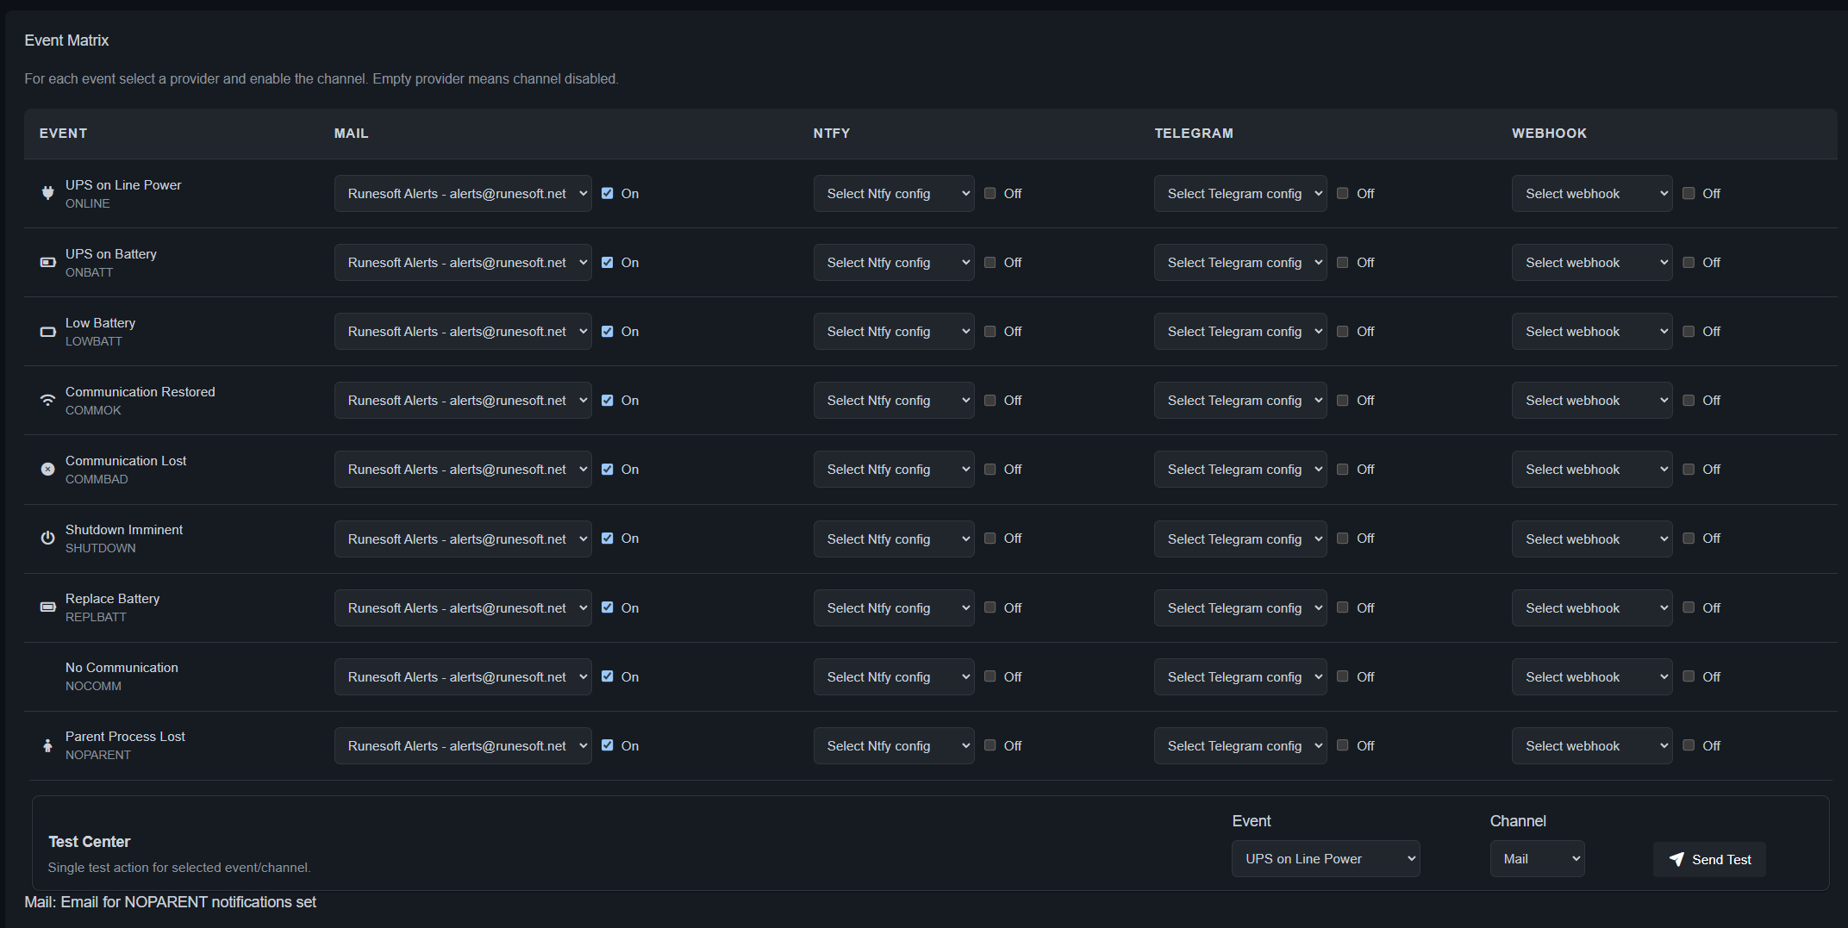This screenshot has width=1848, height=928.
Task: Click the NOPARENT notifications status message
Action: coord(171,902)
